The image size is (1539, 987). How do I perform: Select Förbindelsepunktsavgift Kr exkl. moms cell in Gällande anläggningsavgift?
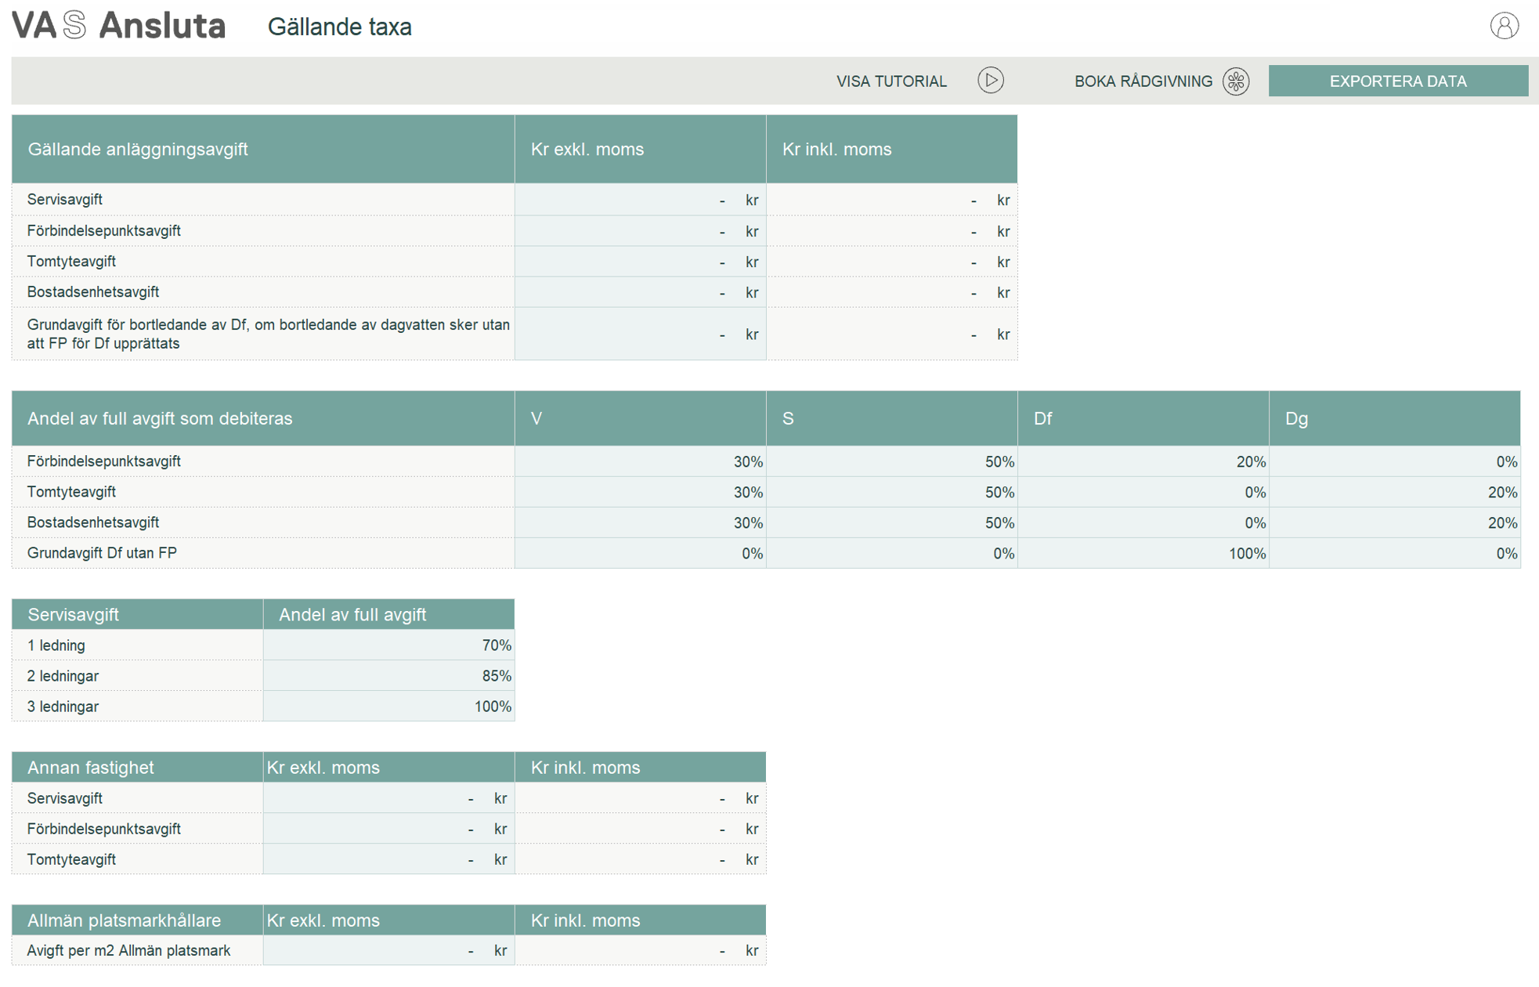640,231
